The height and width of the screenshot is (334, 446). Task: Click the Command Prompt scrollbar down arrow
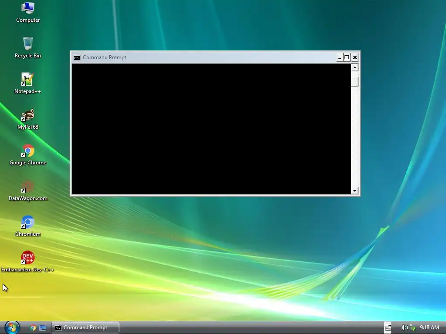355,191
